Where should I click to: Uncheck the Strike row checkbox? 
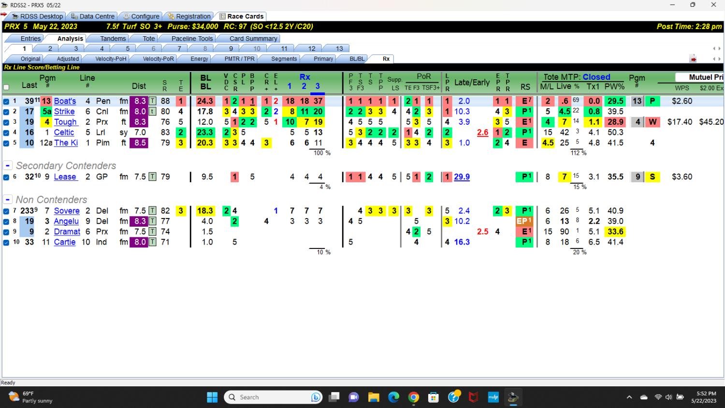pyautogui.click(x=6, y=112)
